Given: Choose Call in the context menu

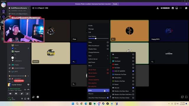Looking at the screenshot, I should click(98, 32).
